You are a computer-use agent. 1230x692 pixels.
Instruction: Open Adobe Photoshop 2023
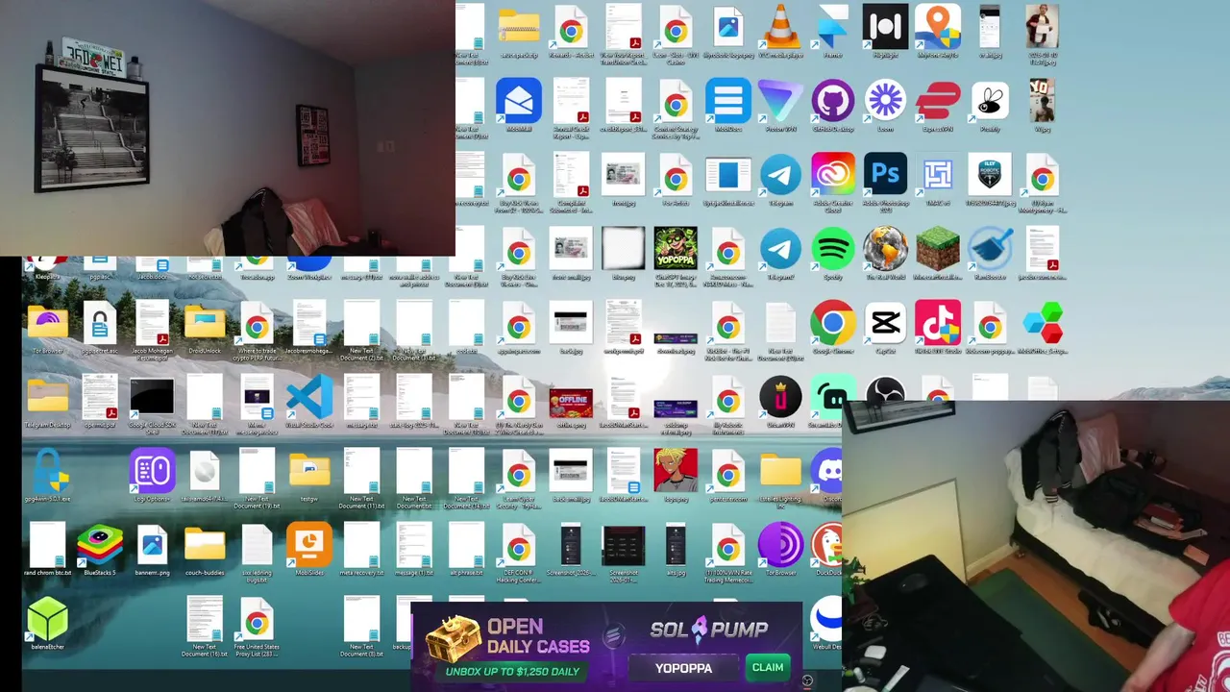coord(885,176)
